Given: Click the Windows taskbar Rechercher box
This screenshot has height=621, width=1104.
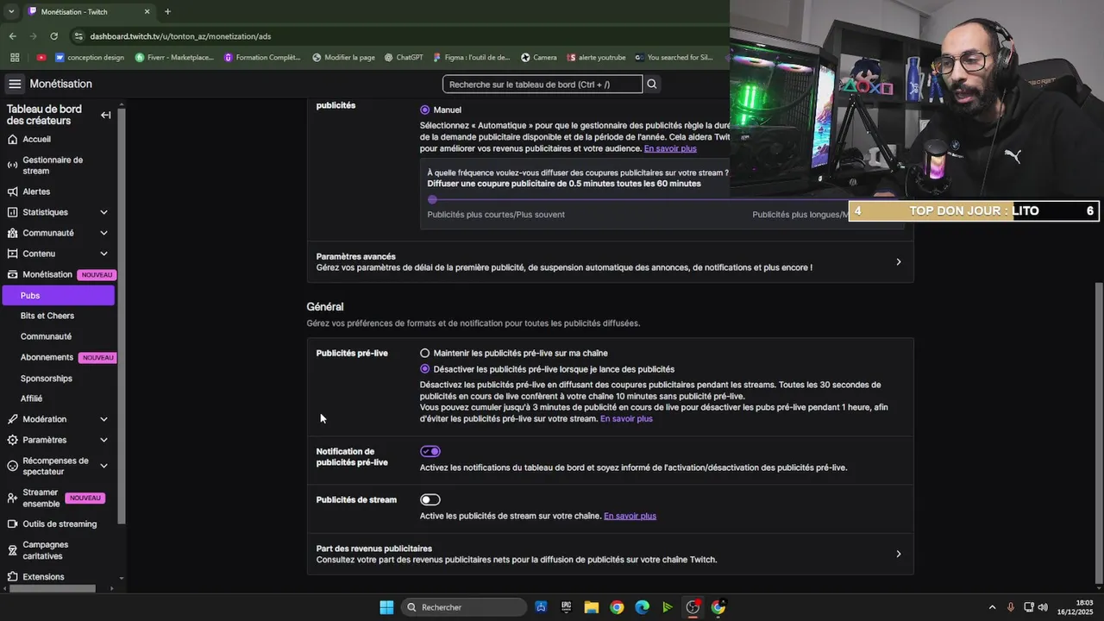Looking at the screenshot, I should pos(465,607).
